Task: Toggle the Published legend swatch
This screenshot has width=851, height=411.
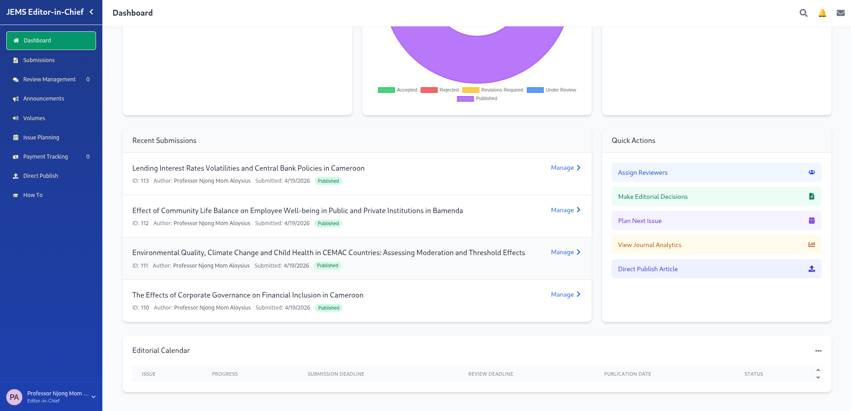Action: tap(465, 99)
